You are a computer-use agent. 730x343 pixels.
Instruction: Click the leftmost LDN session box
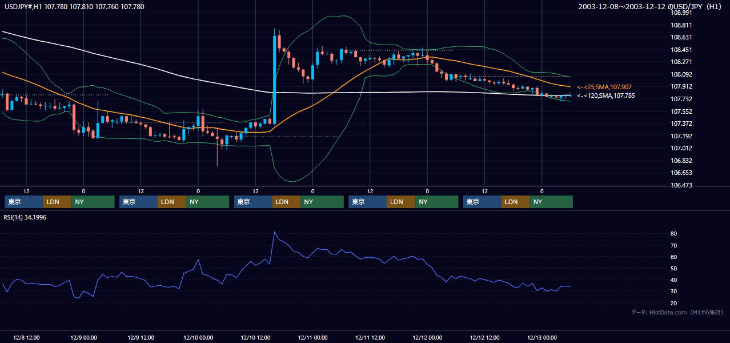(57, 202)
